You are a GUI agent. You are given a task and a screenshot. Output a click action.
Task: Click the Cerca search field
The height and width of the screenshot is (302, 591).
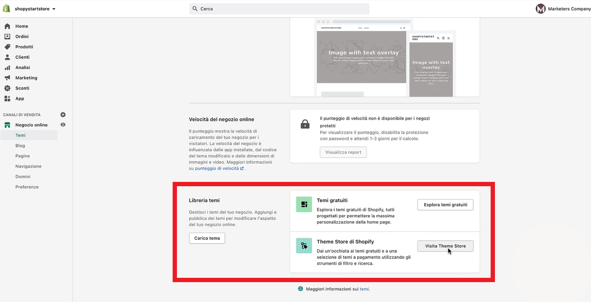(x=279, y=9)
